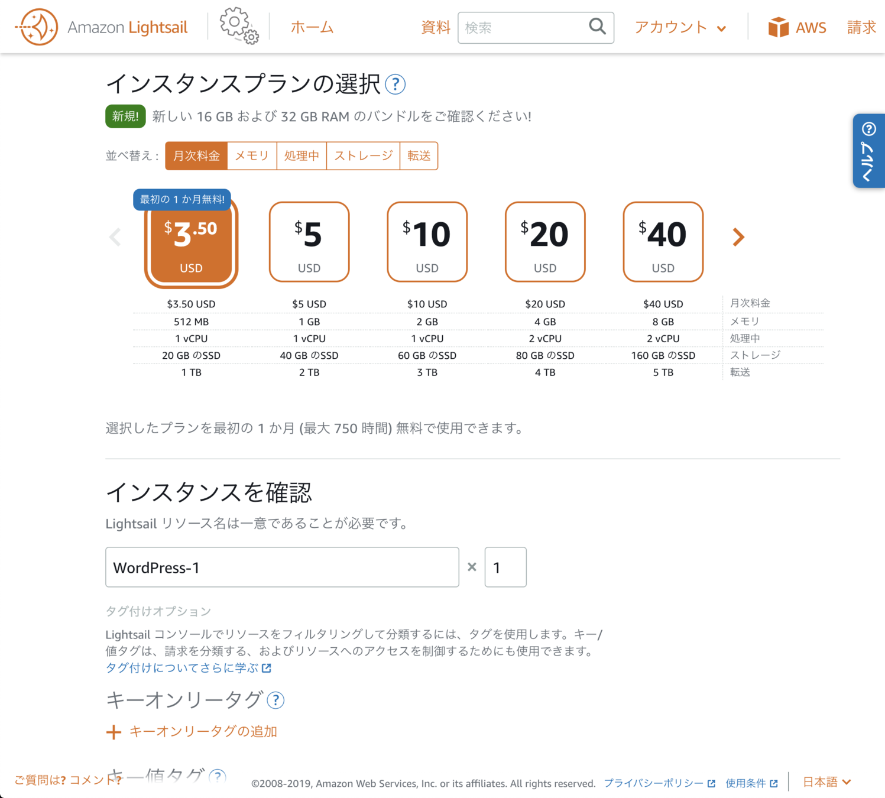This screenshot has width=885, height=798.
Task: Select the $10 USD plan
Action: click(x=427, y=242)
